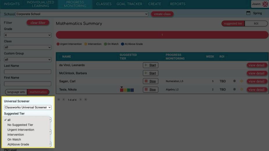Sort by the Week column header

[210, 57]
